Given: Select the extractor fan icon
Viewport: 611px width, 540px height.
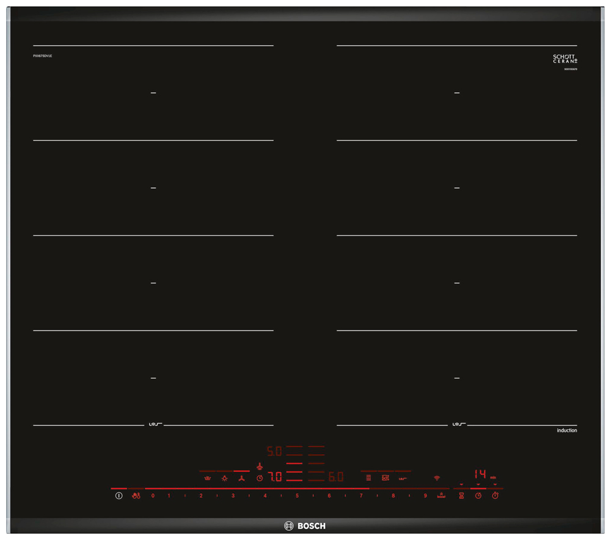Looking at the screenshot, I should 241,478.
